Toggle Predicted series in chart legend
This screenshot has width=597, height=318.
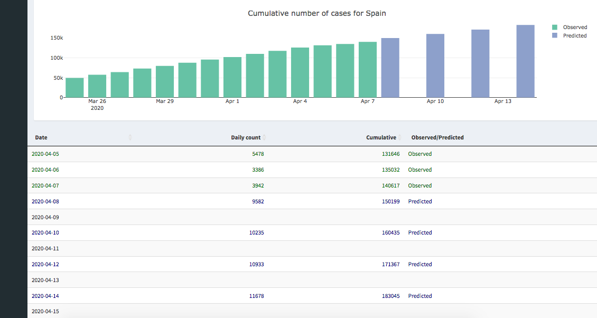575,35
